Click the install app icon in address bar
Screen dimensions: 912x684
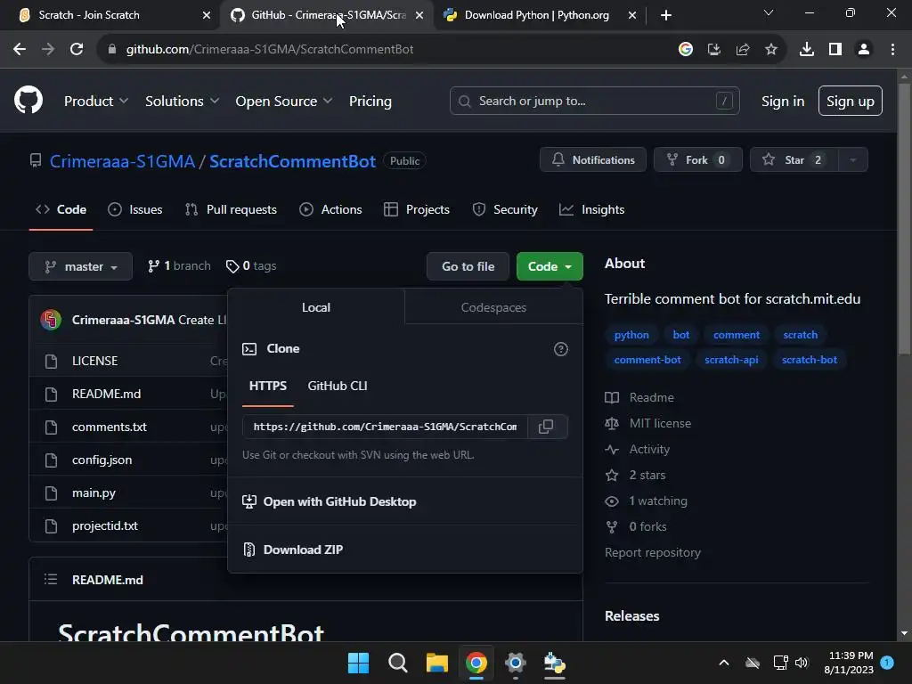pos(714,50)
